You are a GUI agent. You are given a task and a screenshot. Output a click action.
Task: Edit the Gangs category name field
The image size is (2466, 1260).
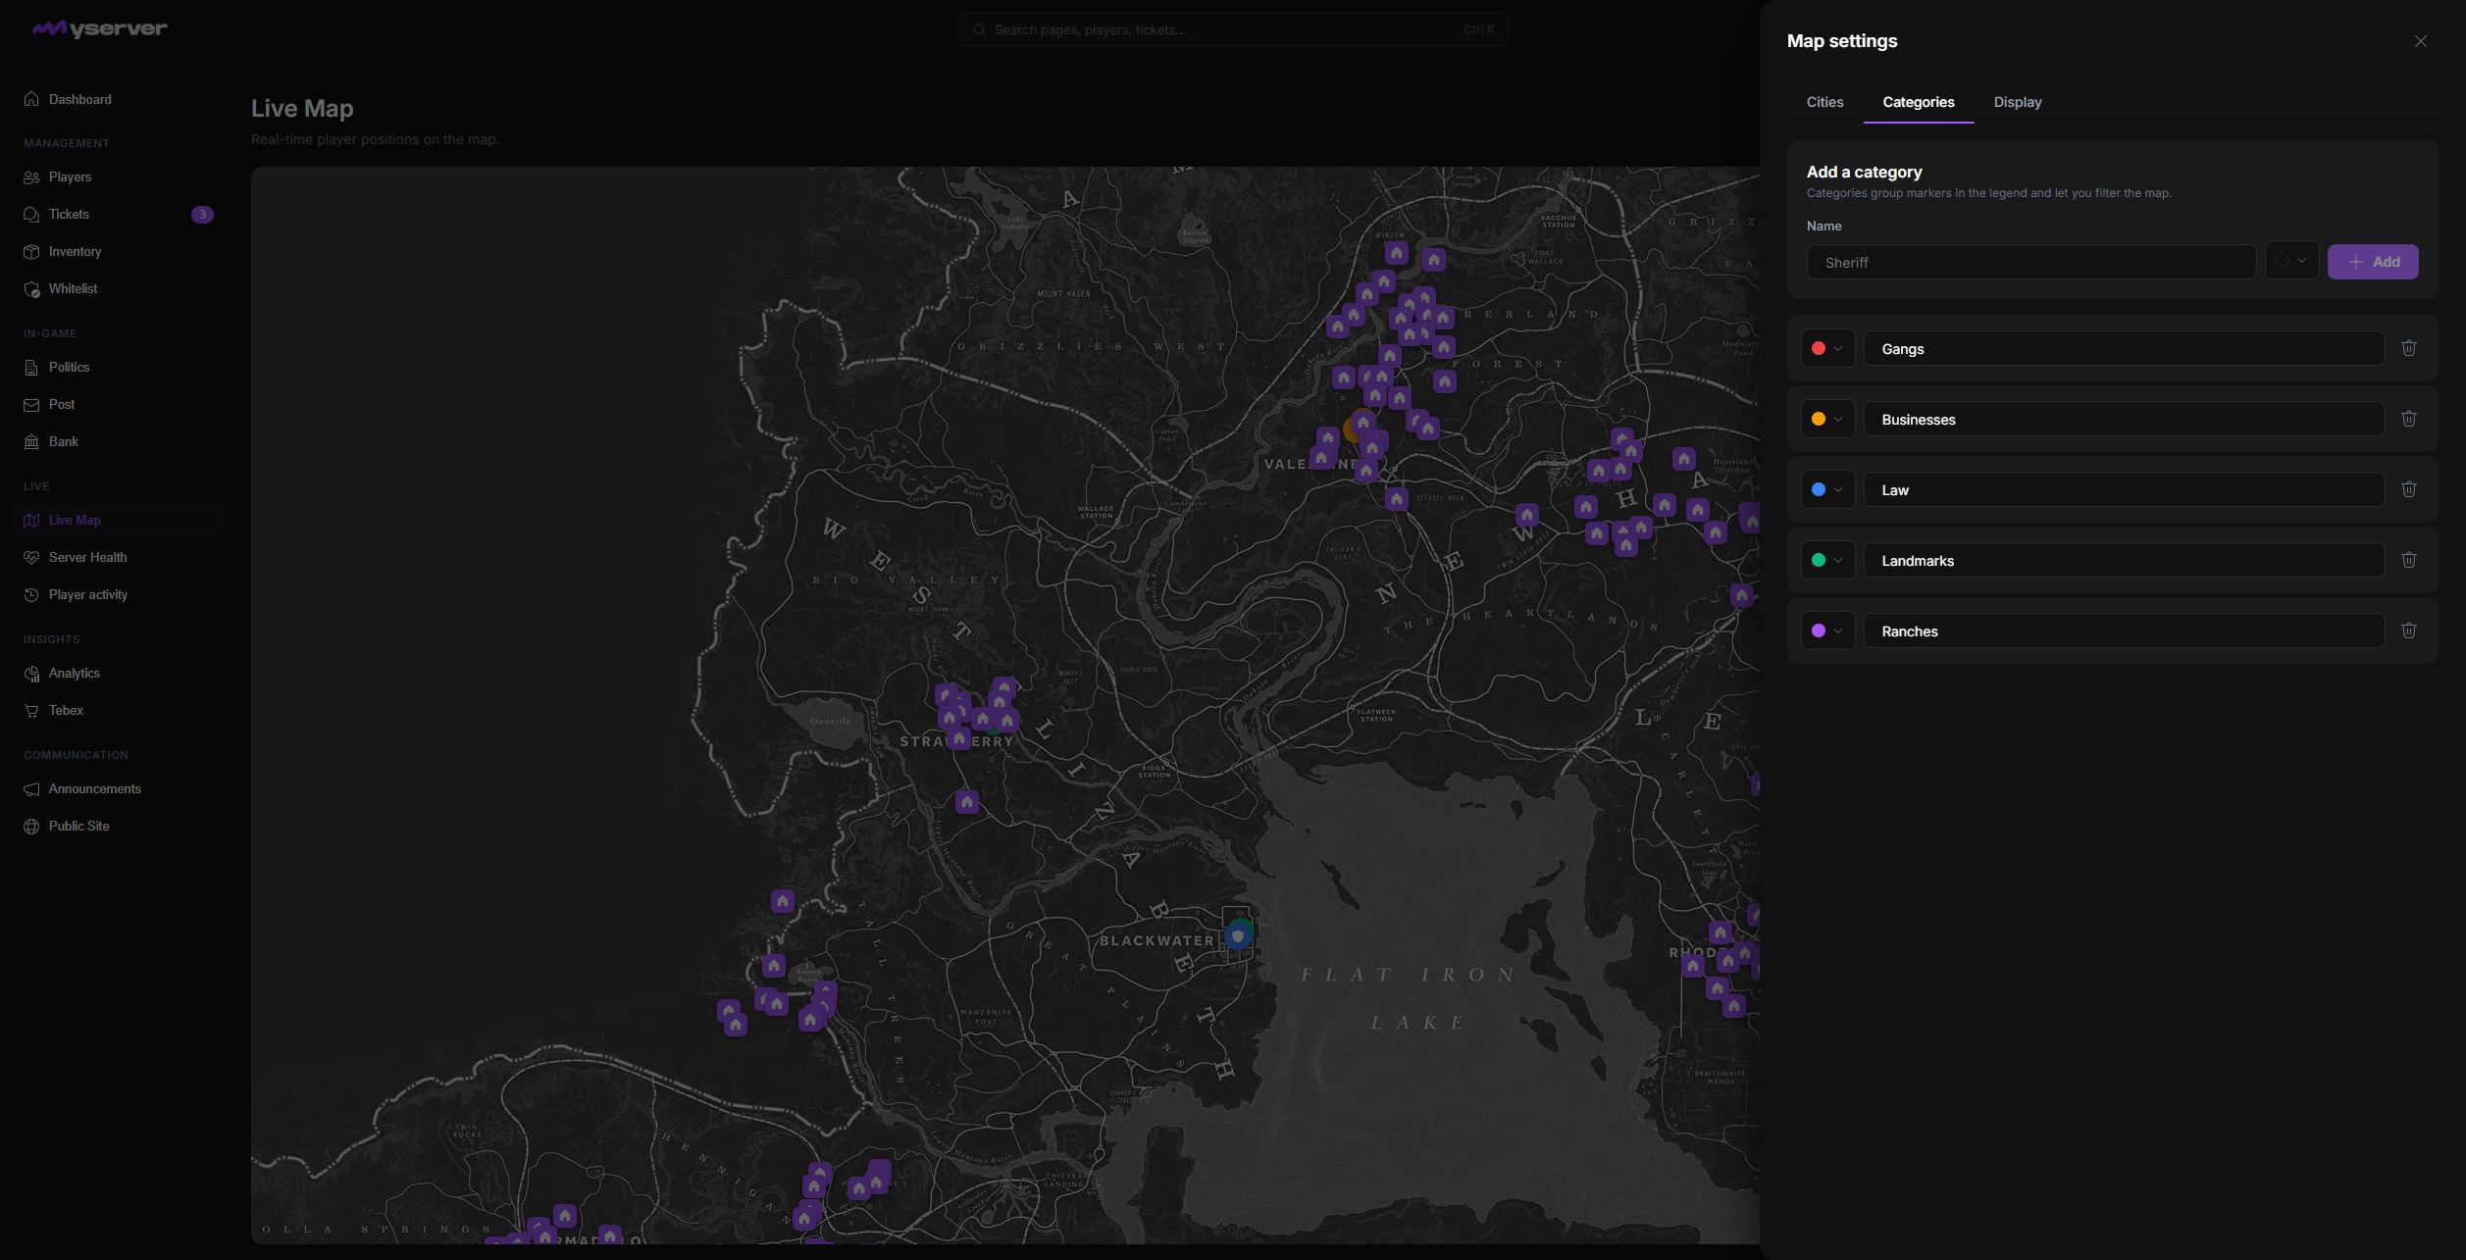[2124, 348]
